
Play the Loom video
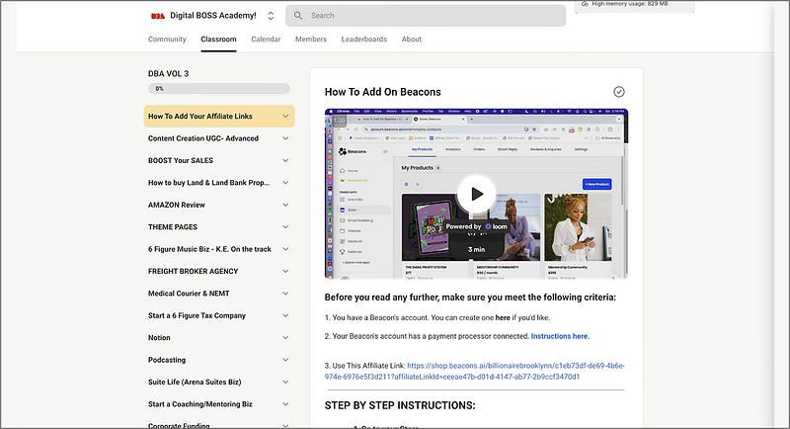(476, 194)
